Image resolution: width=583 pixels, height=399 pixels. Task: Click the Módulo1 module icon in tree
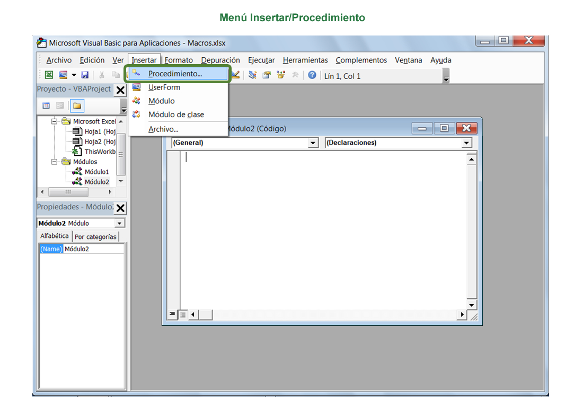pyautogui.click(x=77, y=172)
